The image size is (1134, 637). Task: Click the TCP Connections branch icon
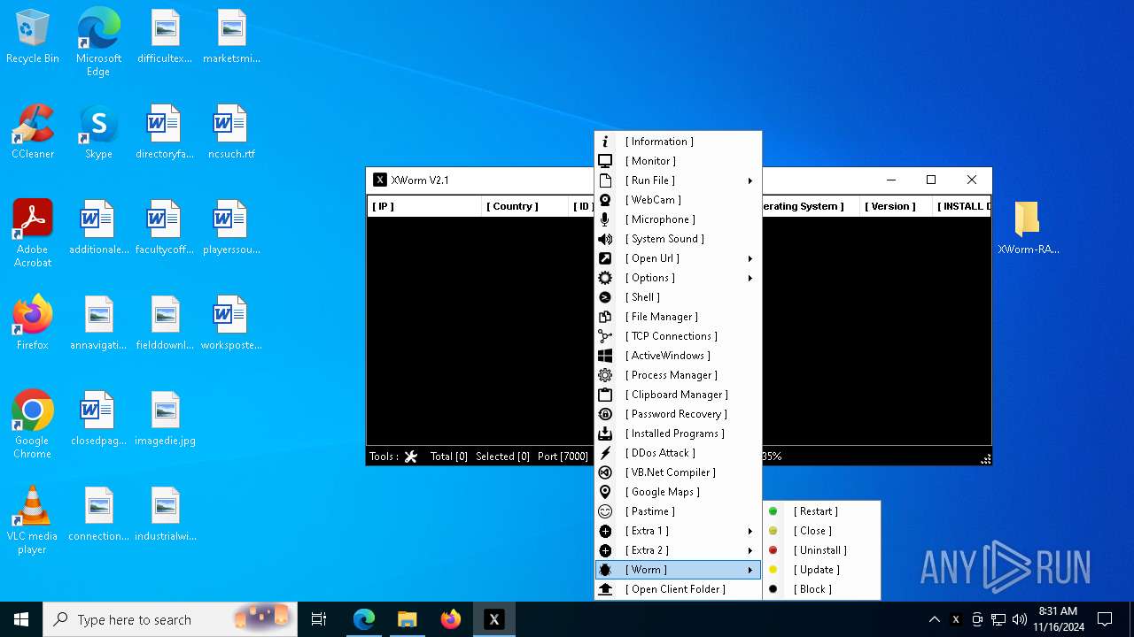click(605, 336)
